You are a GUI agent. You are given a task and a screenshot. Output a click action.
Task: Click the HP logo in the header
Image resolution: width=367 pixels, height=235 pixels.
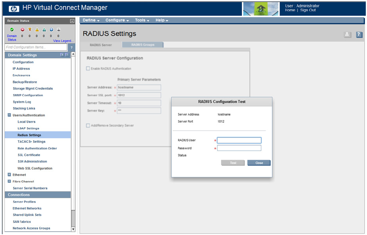pos(14,8)
